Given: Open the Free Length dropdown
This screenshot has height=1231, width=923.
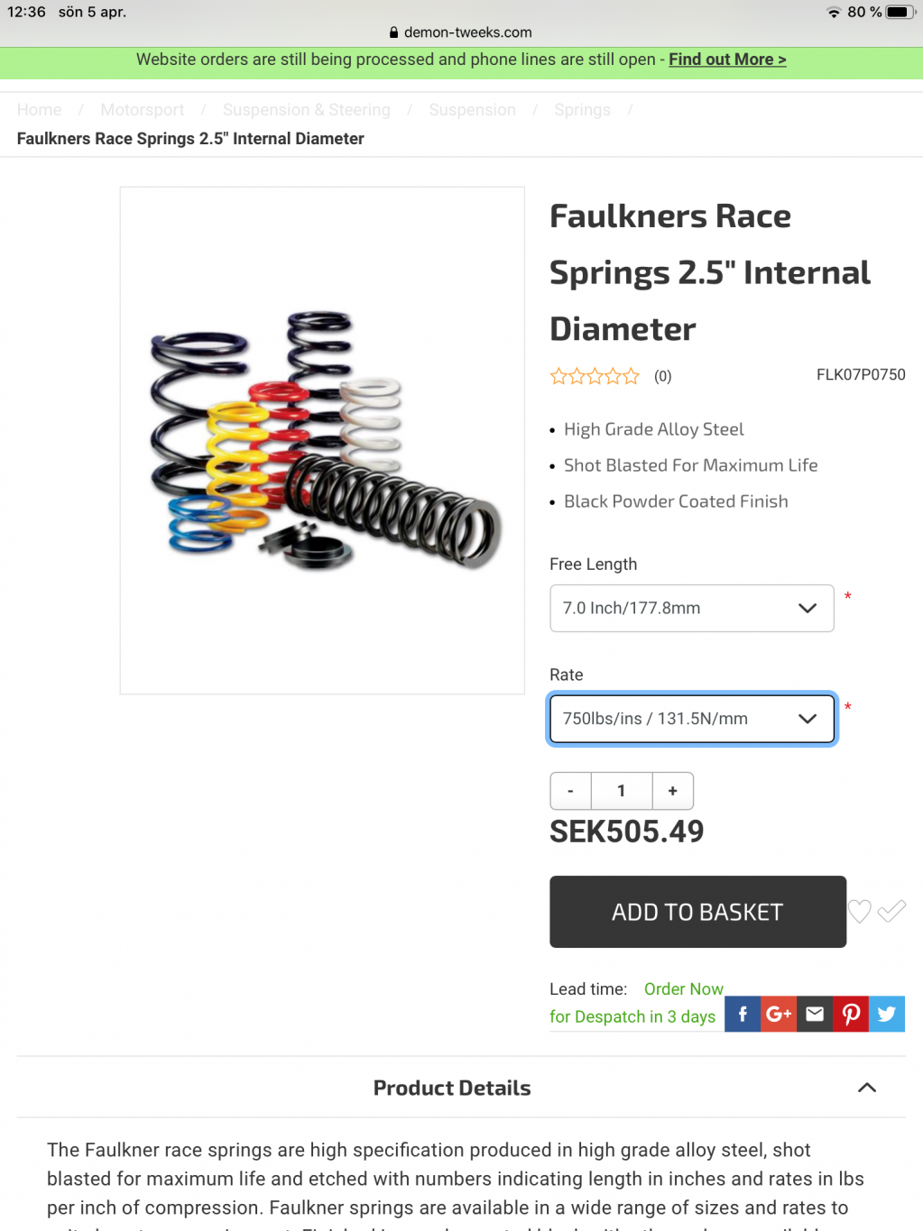Looking at the screenshot, I should tap(692, 608).
